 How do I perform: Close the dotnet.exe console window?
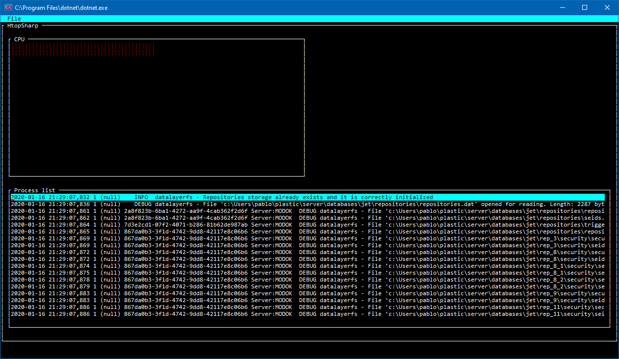pos(607,7)
